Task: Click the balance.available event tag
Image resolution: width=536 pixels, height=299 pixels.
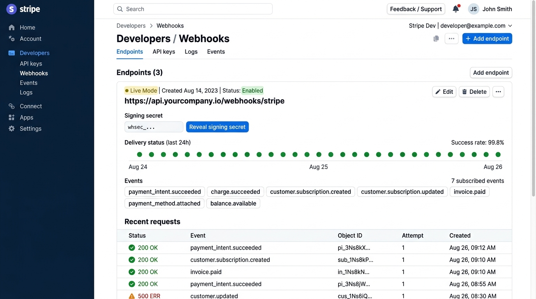Action: point(233,203)
